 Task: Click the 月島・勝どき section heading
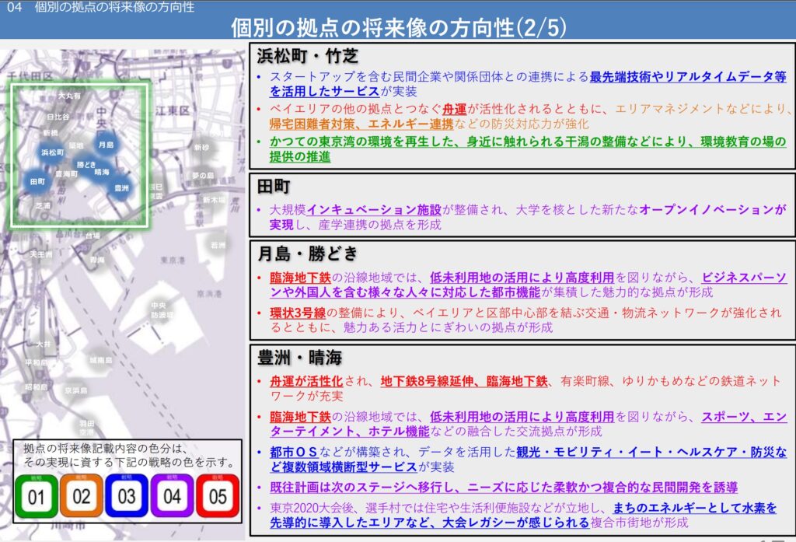(309, 254)
